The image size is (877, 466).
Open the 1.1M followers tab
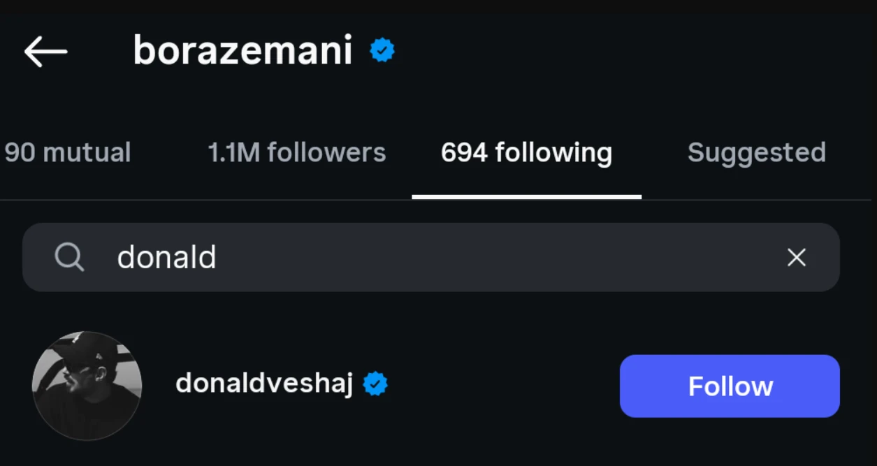coord(296,153)
